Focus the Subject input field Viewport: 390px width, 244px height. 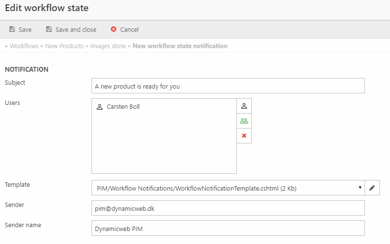click(x=228, y=86)
